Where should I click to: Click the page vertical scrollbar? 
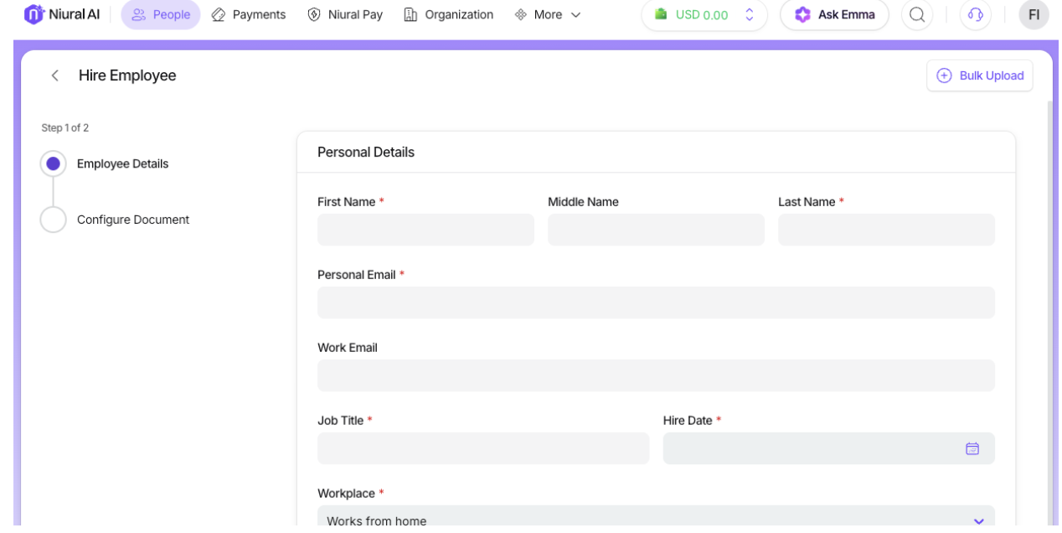point(1050,314)
